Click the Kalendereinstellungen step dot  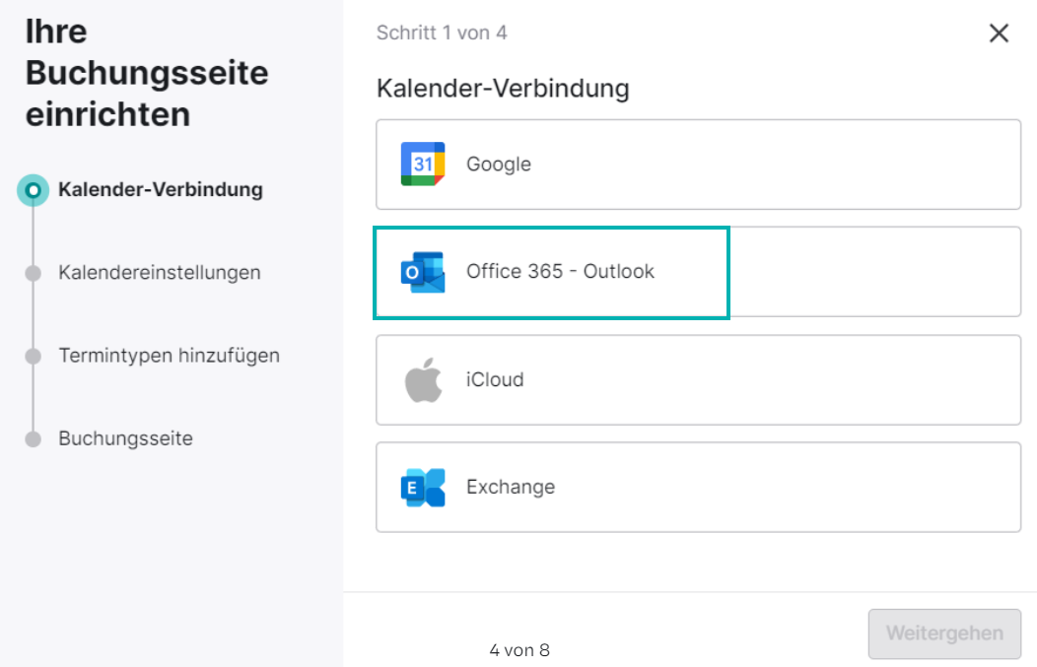34,273
